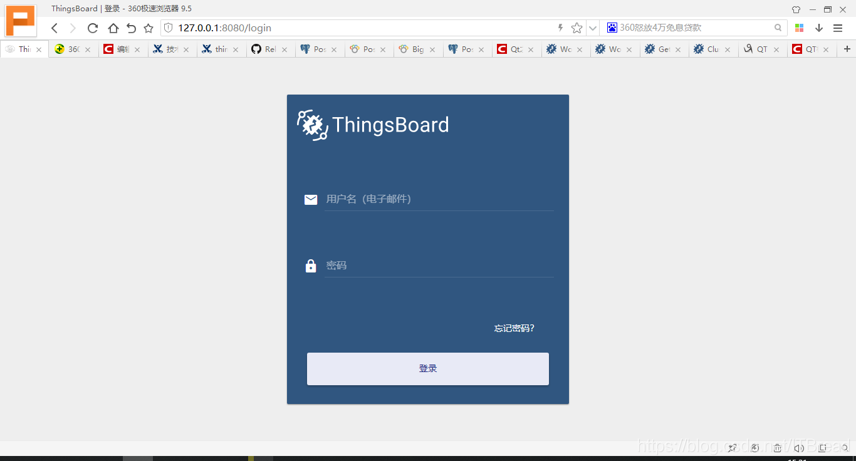Click the trash icon in the status bar
Viewport: 856px width, 461px height.
coord(778,447)
